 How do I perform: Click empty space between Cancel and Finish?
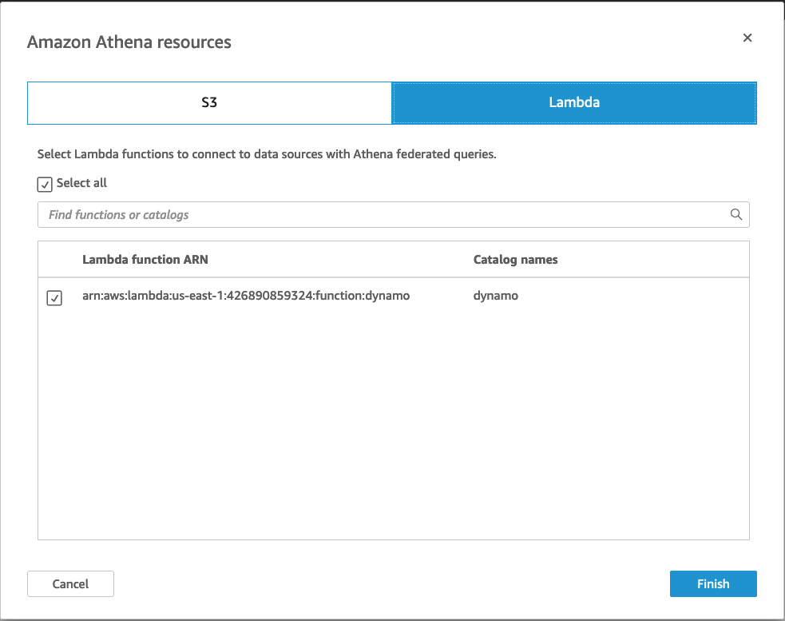[391, 583]
